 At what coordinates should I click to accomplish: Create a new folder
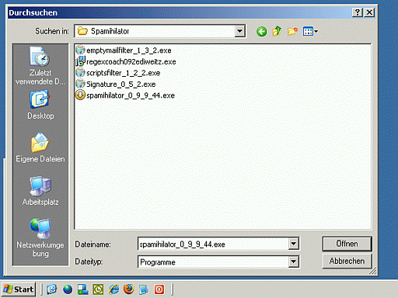coord(292,31)
